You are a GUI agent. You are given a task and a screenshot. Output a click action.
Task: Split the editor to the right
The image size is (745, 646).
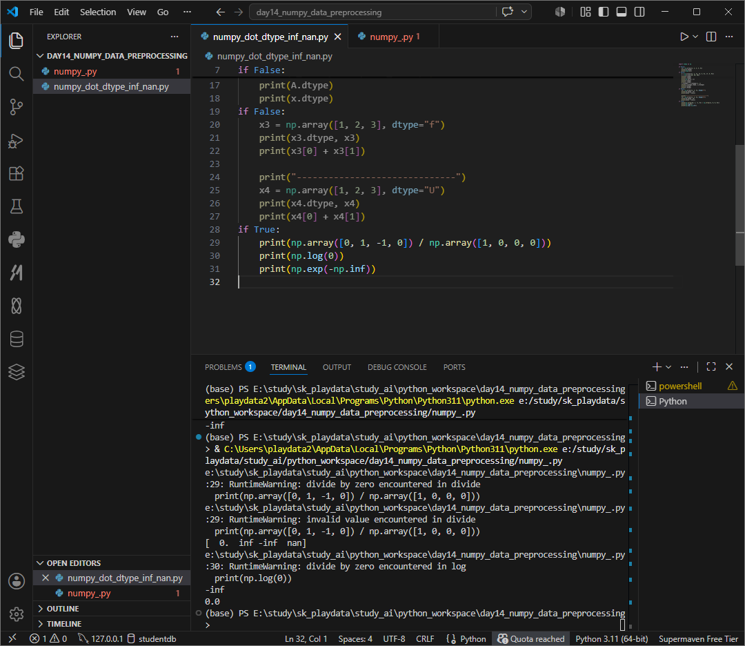pyautogui.click(x=711, y=37)
